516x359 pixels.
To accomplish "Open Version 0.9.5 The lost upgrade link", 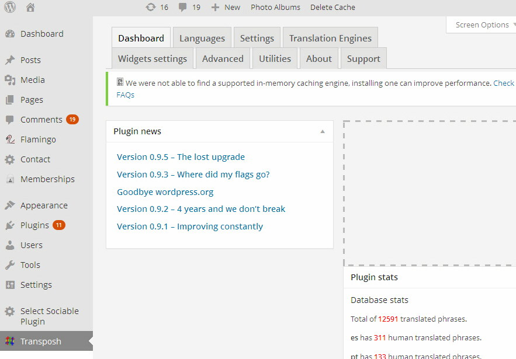I will (x=181, y=157).
